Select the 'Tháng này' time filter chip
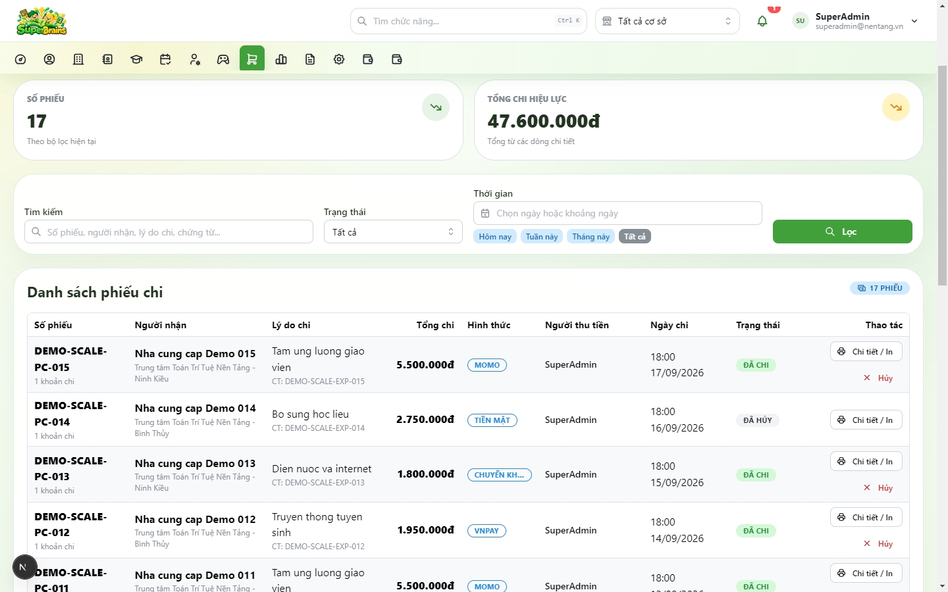 tap(591, 237)
